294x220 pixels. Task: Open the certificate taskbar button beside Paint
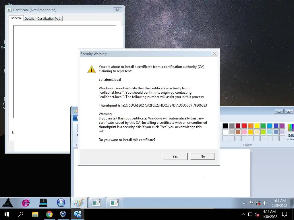[x=96, y=203]
